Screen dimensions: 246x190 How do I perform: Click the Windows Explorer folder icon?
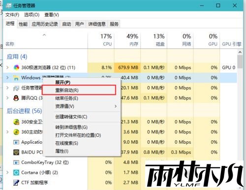pyautogui.click(x=16, y=78)
